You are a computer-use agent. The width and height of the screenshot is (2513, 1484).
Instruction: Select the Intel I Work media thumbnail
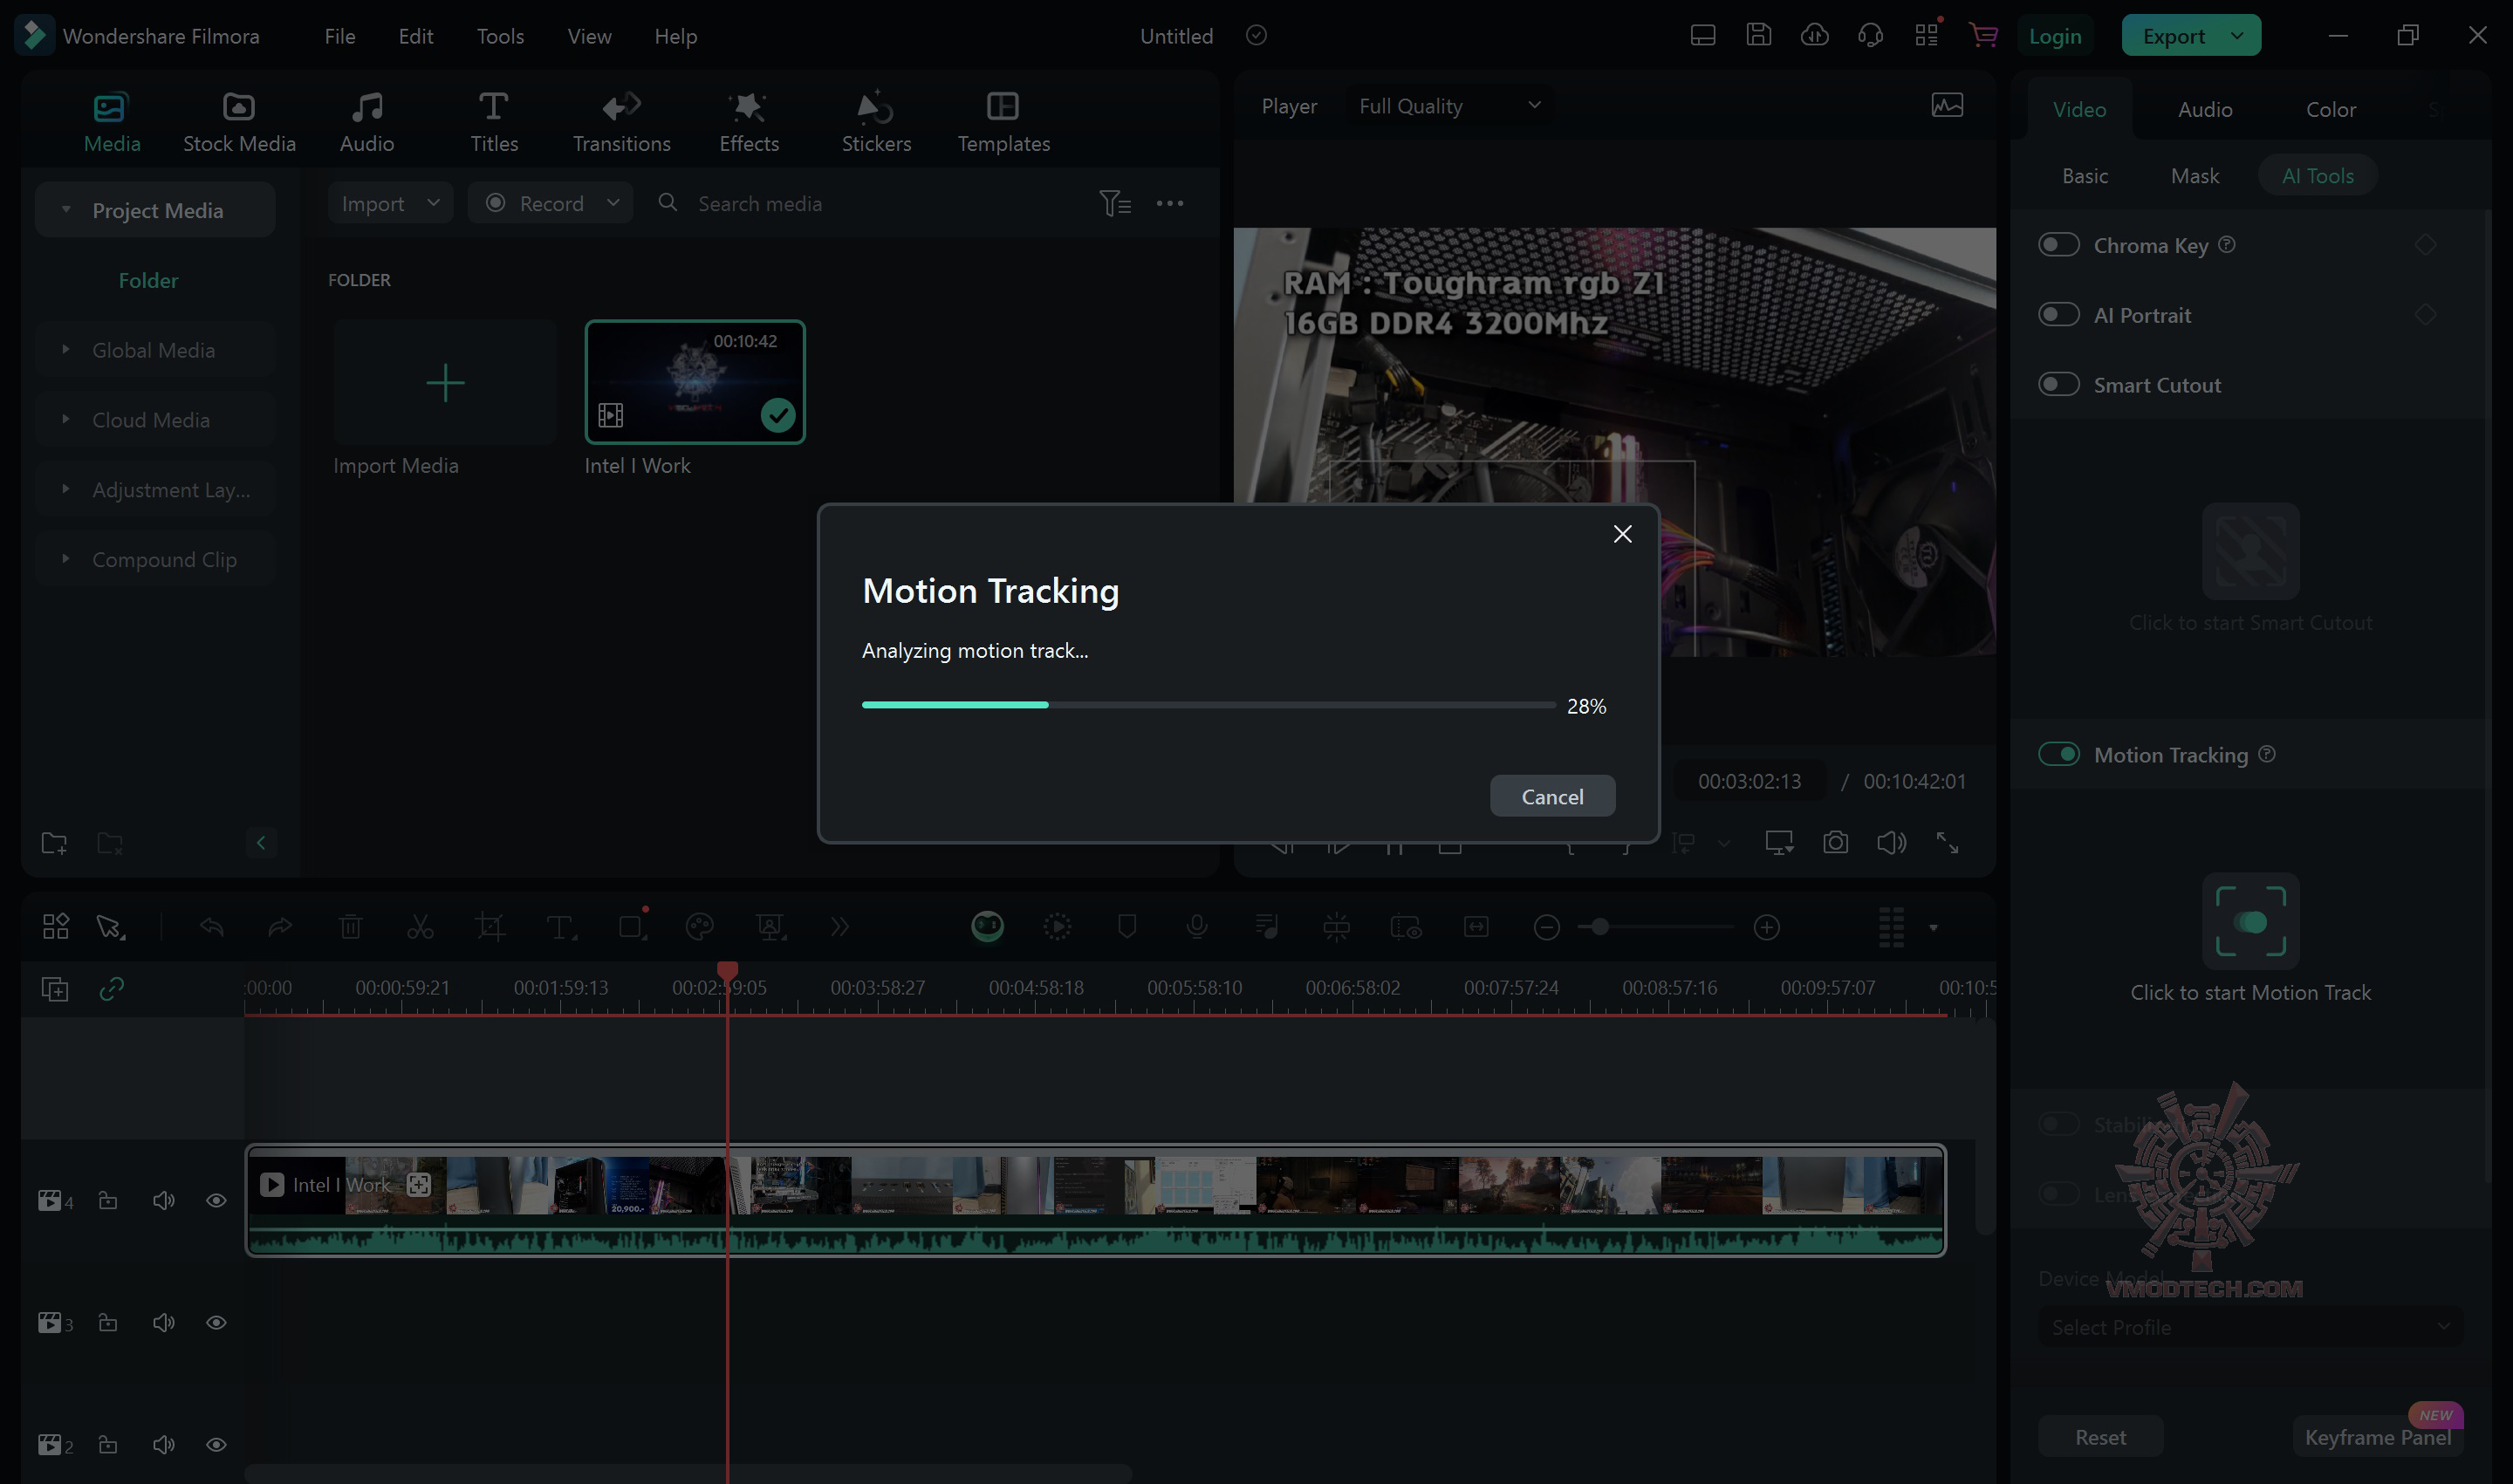[694, 382]
